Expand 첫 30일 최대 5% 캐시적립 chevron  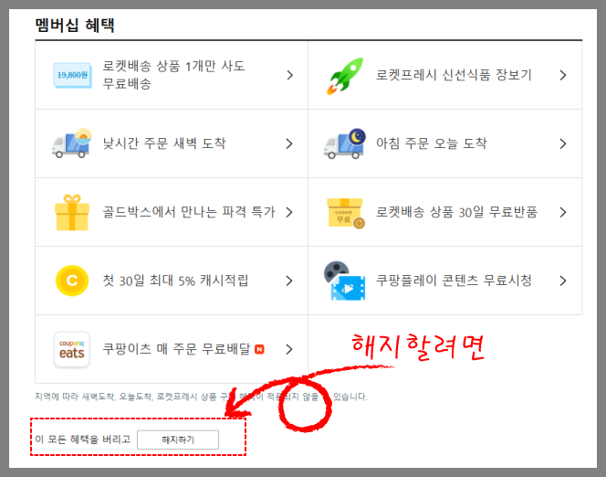(x=289, y=281)
